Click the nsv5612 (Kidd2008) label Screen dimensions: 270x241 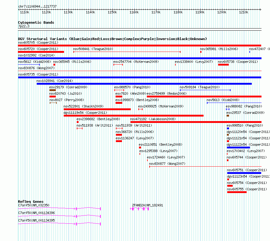point(35,62)
